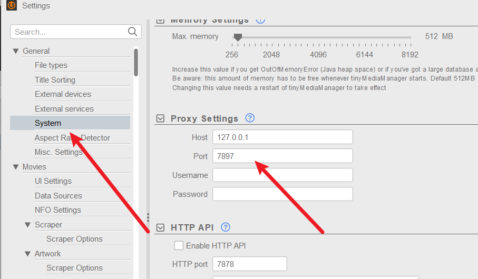Click the Max. memory slider handle
This screenshot has width=478, height=279.
point(238,37)
